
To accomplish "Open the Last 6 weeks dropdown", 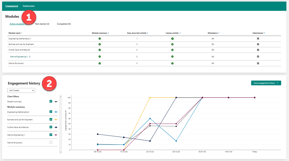I will (21, 91).
